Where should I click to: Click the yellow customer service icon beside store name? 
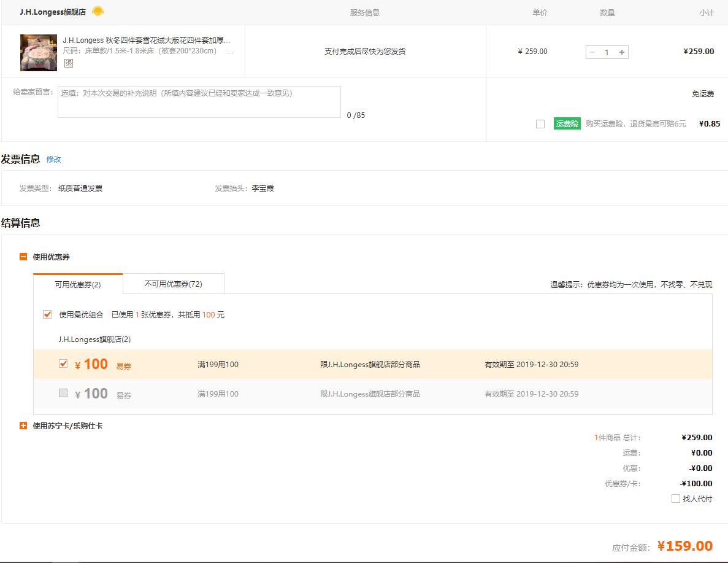click(x=98, y=11)
